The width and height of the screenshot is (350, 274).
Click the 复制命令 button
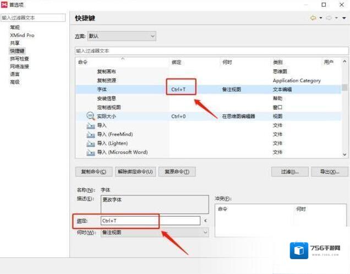click(x=94, y=172)
